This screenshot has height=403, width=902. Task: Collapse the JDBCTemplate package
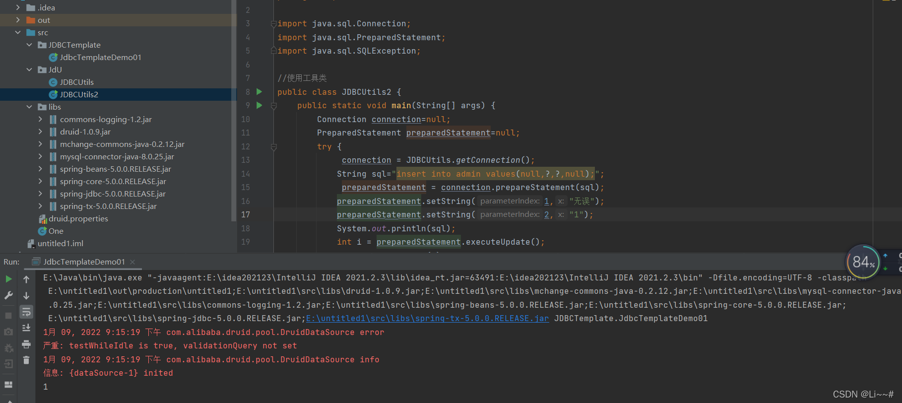pyautogui.click(x=29, y=45)
